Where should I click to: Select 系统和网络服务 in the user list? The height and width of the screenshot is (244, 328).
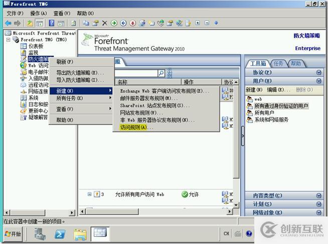[271, 120]
